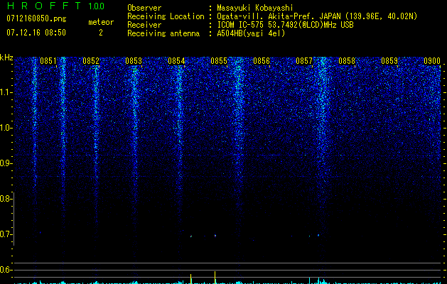The image size is (447, 284).
Task: Click the ICOM IC-575 53.7492 MHz USB text
Action: click(x=285, y=25)
